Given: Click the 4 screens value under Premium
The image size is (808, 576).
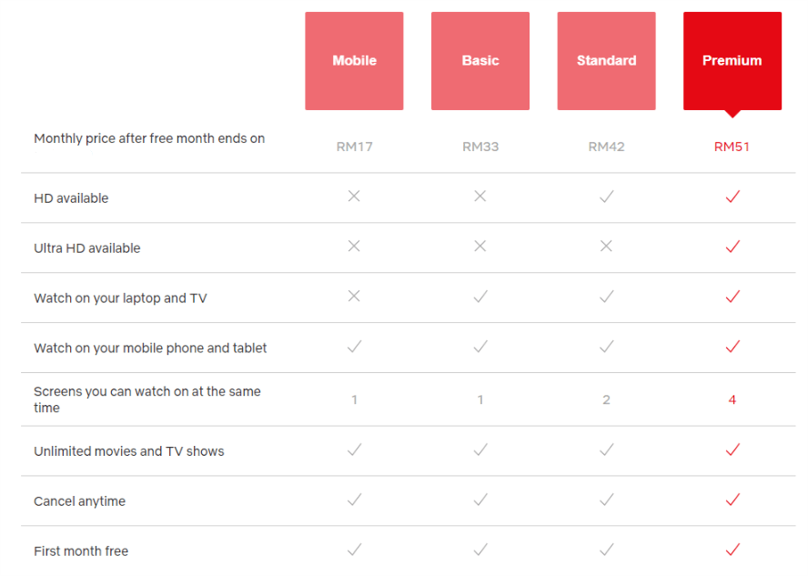Looking at the screenshot, I should coord(732,399).
